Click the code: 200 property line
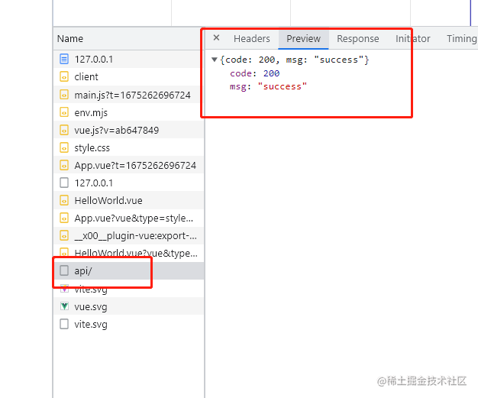This screenshot has height=398, width=478. click(255, 73)
